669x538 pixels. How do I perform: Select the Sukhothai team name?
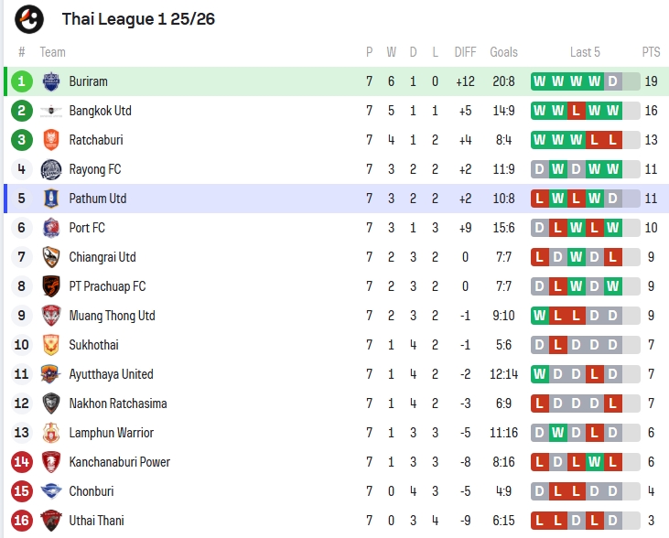(93, 345)
